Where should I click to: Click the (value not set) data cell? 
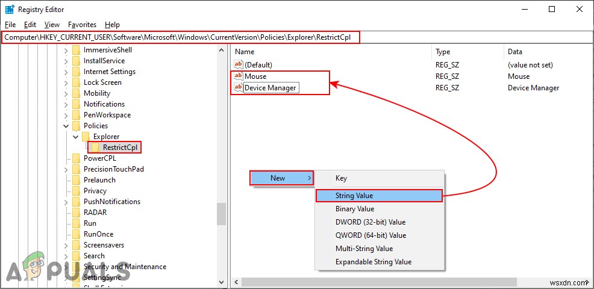tap(530, 65)
